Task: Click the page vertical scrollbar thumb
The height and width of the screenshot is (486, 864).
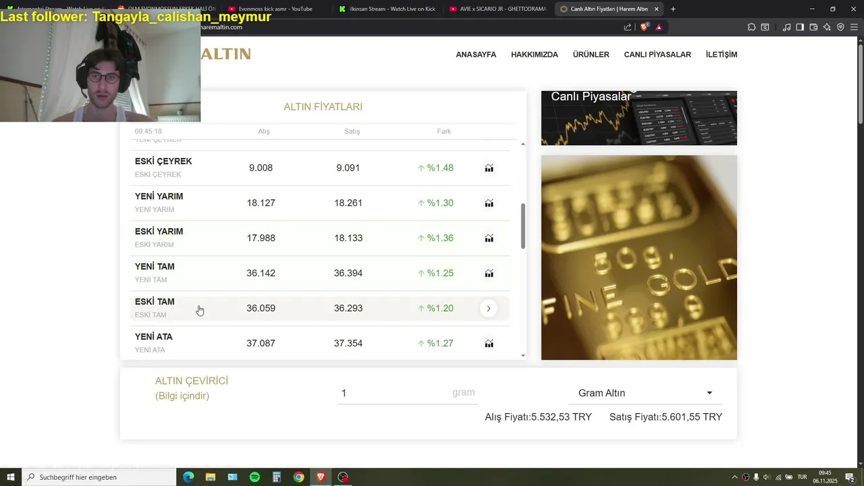Action: pyautogui.click(x=860, y=84)
